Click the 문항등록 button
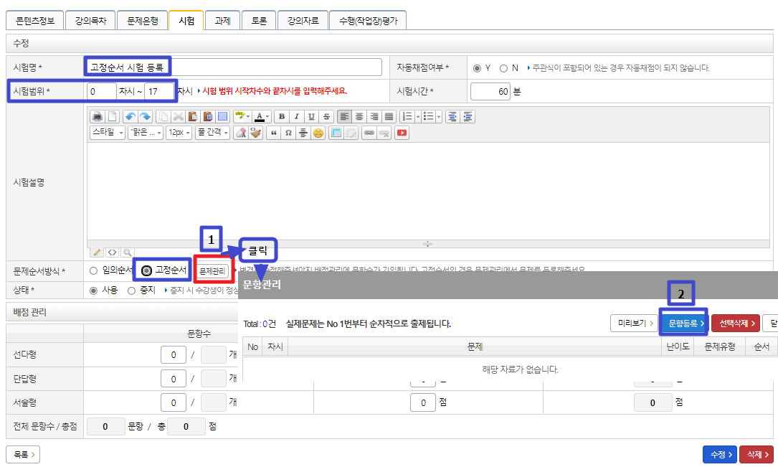 pos(684,324)
